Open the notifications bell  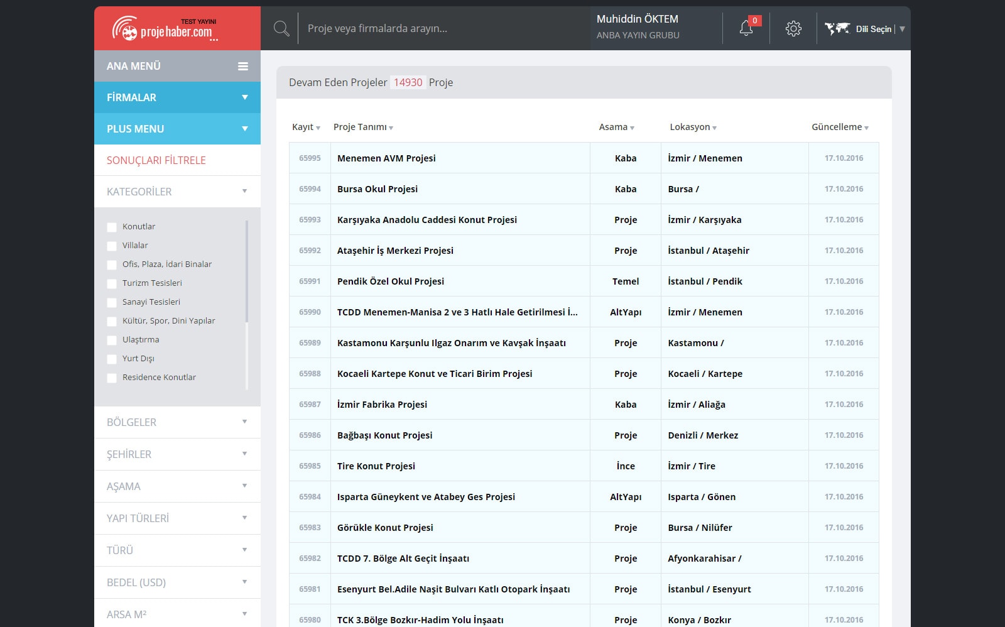746,28
